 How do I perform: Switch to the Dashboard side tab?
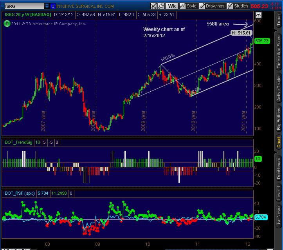click(x=279, y=168)
